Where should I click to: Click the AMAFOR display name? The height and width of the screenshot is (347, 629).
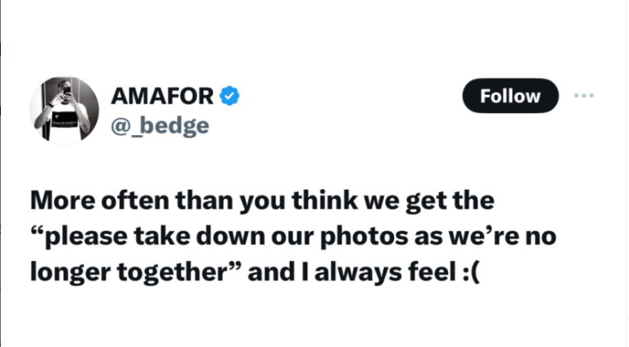point(162,96)
